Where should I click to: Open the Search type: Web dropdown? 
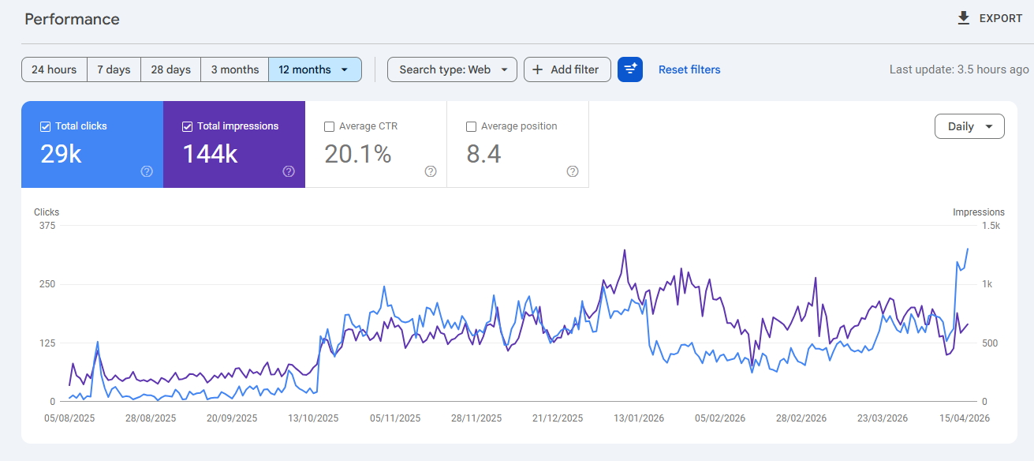452,69
